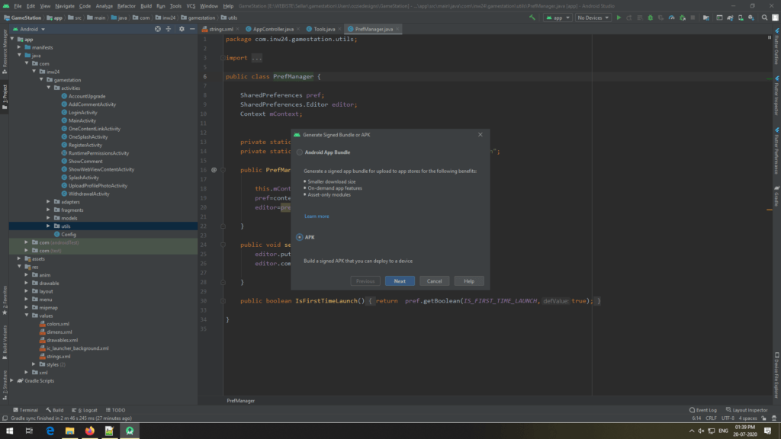Open the Refactor menu
Screen dimensions: 781x439
coord(127,6)
